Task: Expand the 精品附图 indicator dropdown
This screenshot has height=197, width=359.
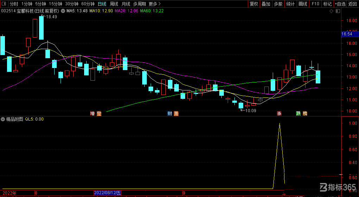Action: pos(3,119)
